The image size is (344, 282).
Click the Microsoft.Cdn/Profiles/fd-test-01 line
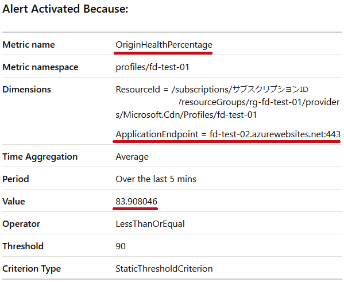(x=186, y=115)
